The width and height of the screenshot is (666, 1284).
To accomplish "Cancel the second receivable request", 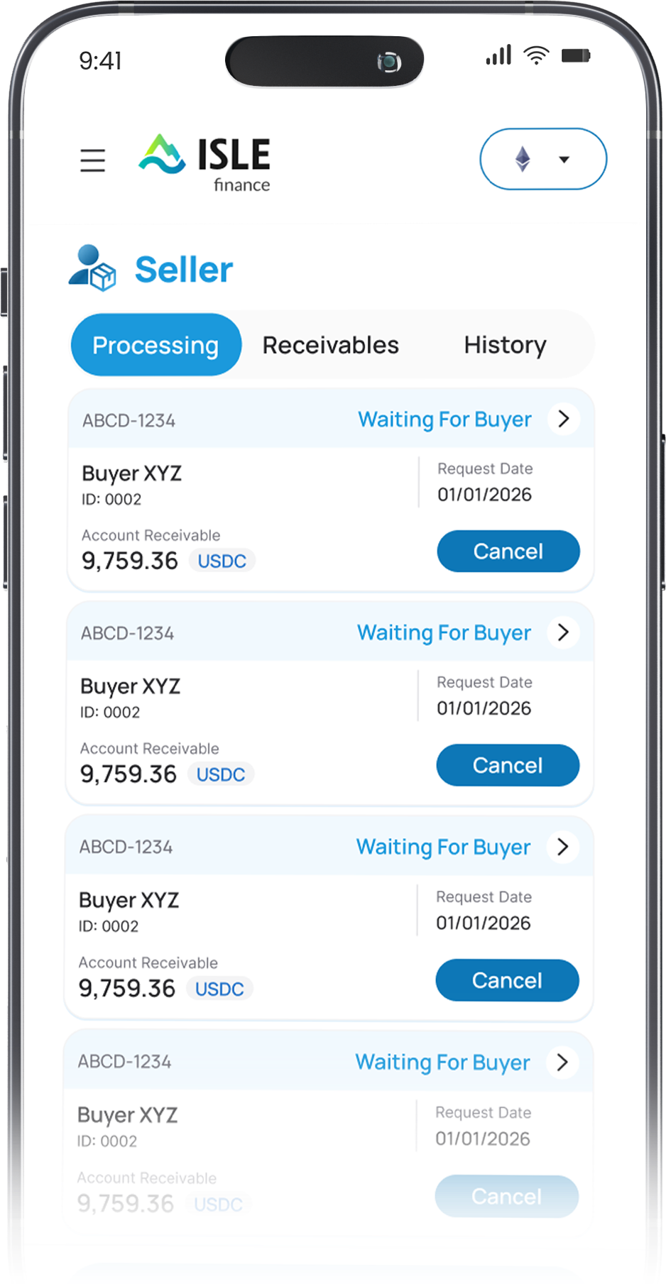I will coord(507,765).
